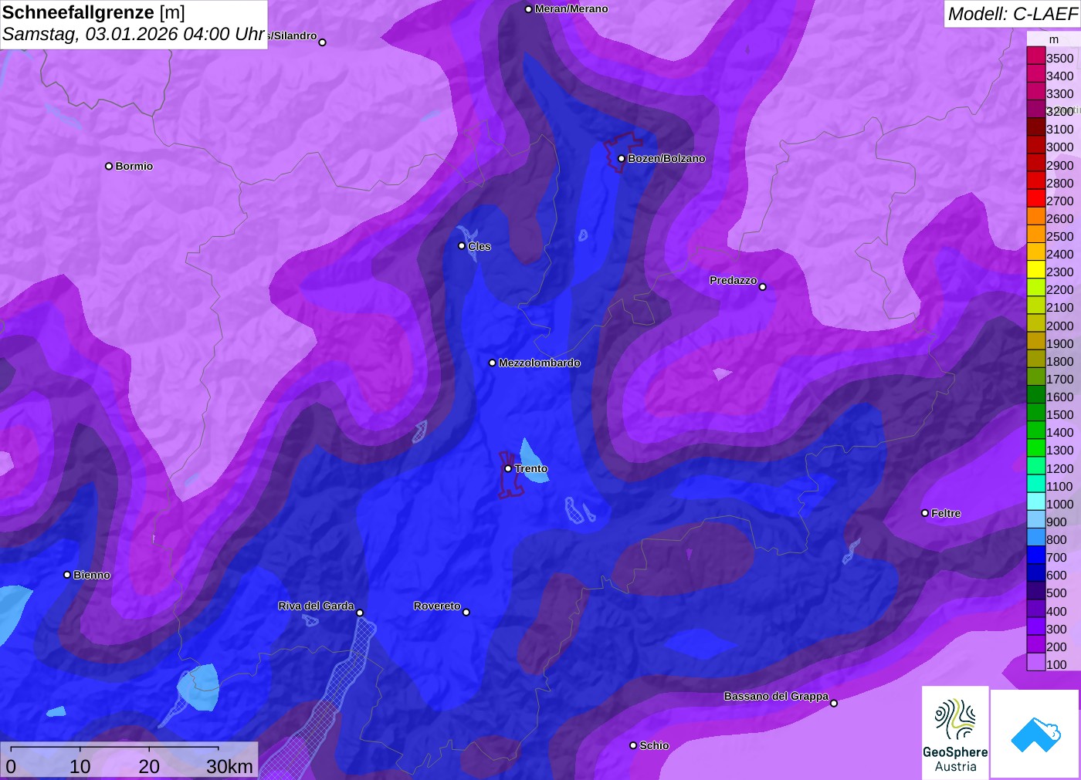Select the Bozen/Bolzano city marker dot

click(x=622, y=159)
